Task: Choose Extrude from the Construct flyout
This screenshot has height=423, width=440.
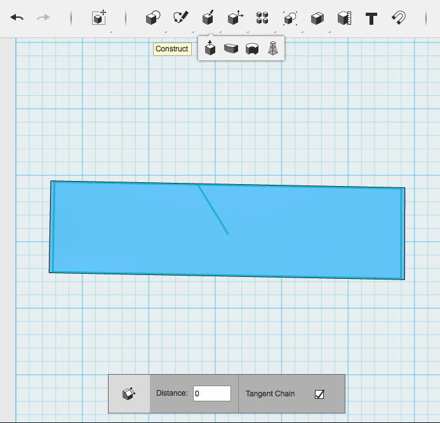Action: (x=210, y=48)
